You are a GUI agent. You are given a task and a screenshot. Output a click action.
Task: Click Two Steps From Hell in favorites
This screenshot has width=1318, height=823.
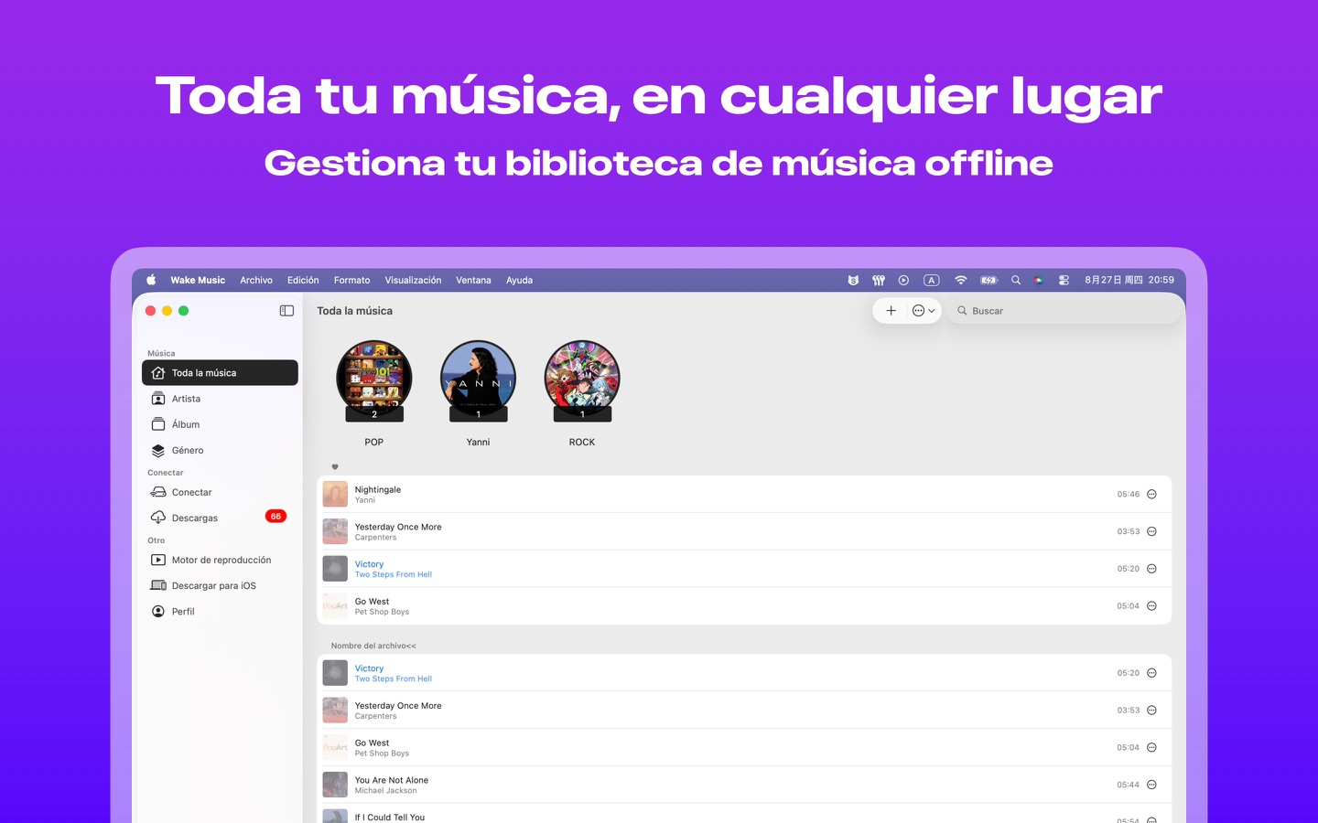pyautogui.click(x=394, y=574)
